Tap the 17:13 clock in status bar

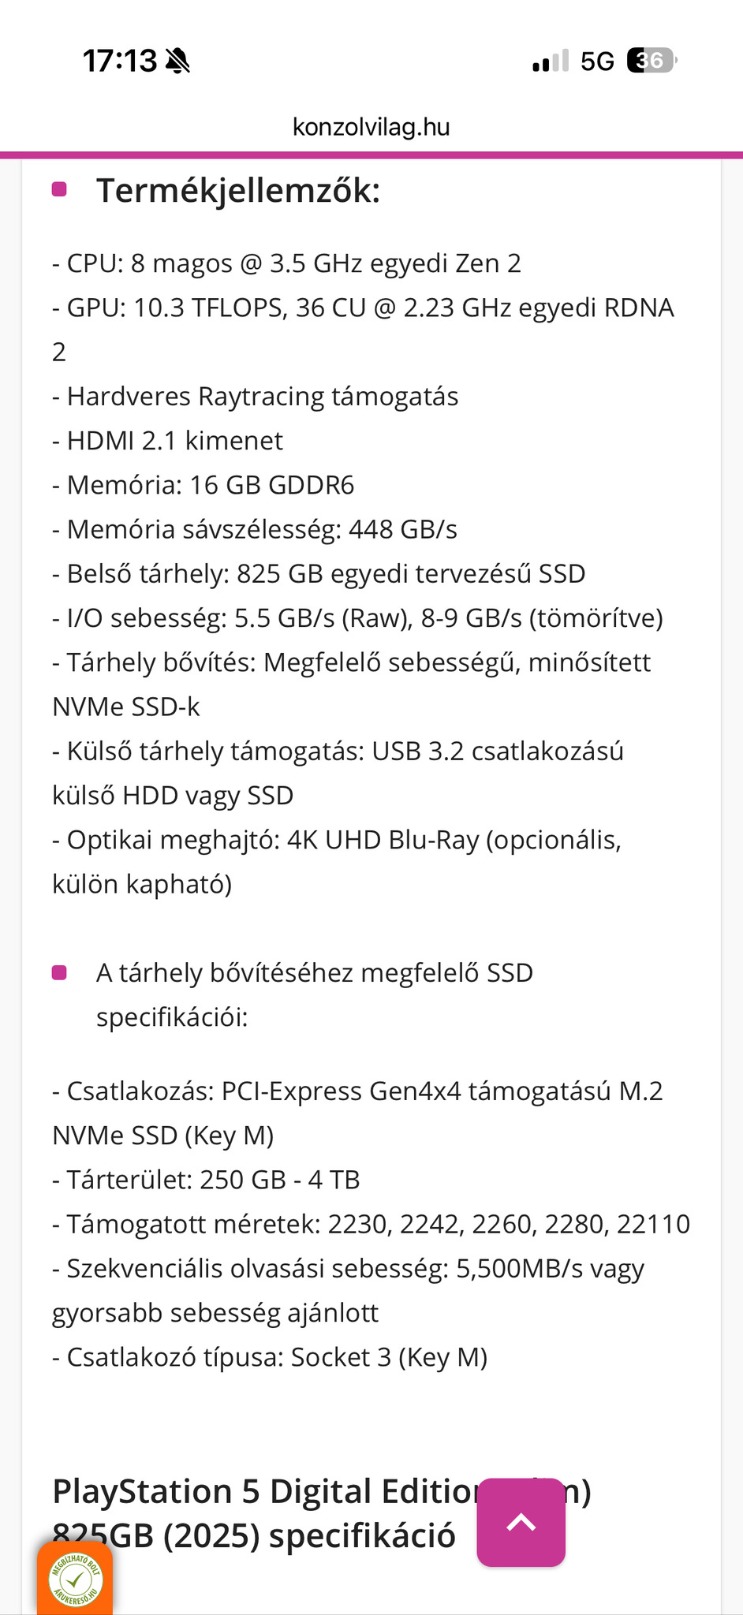click(120, 61)
